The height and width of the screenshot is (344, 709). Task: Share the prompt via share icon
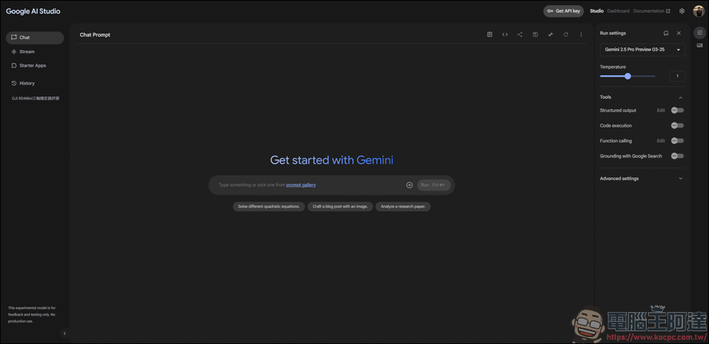[520, 34]
